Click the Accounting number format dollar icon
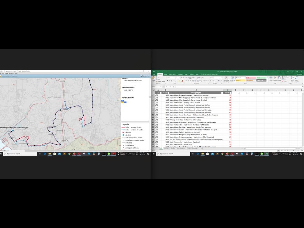Viewport: 304px width, 228px height. (x=211, y=81)
